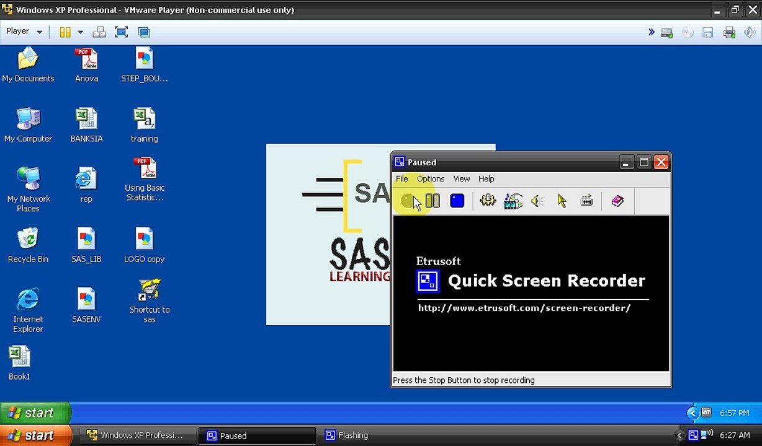
Task: Click the VMware sound card device icon
Action: (x=750, y=33)
